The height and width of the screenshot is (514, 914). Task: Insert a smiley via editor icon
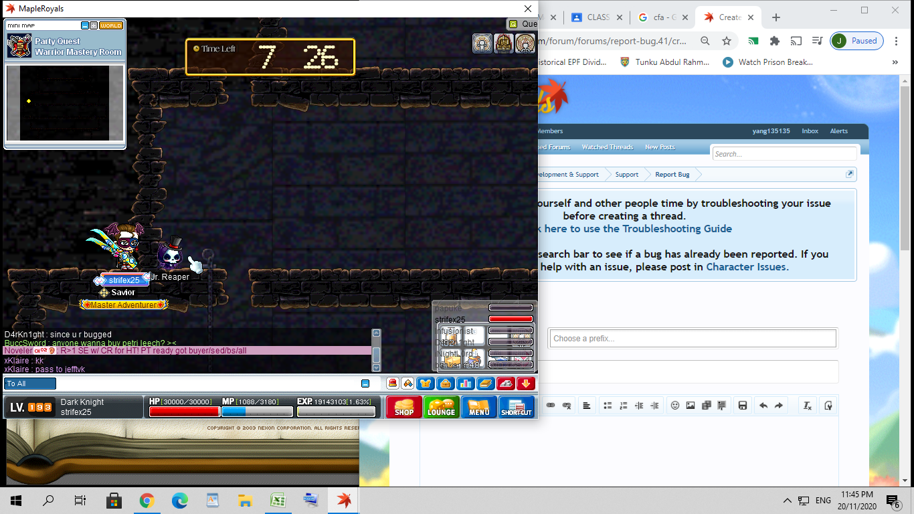click(x=675, y=405)
